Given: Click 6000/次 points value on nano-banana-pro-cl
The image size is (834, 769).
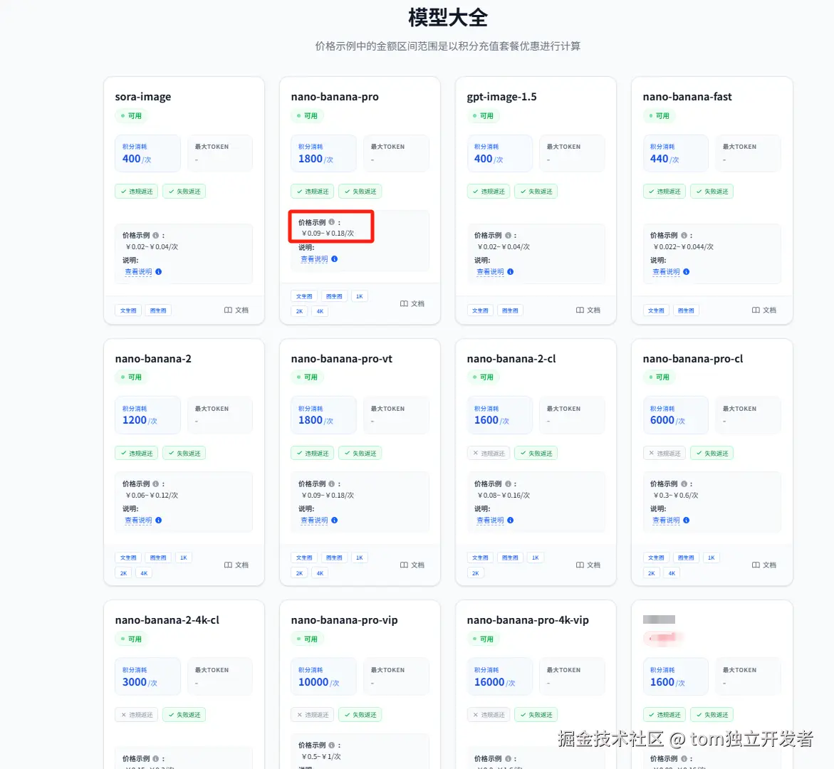Looking at the screenshot, I should click(667, 420).
